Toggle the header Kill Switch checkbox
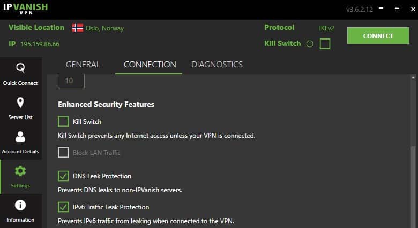 [325, 44]
